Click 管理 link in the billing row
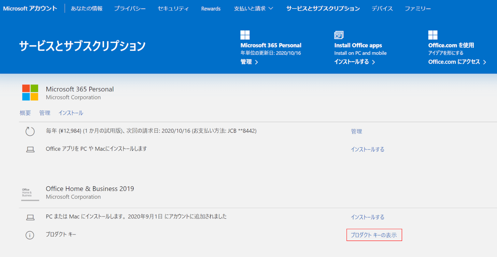The height and width of the screenshot is (257, 497). [356, 131]
